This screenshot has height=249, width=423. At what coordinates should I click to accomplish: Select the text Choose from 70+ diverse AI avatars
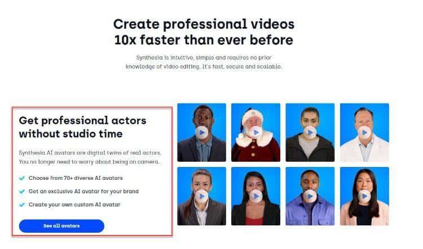pyautogui.click(x=76, y=178)
